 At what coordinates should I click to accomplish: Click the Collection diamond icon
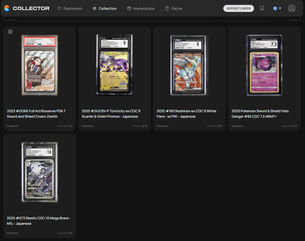click(94, 8)
